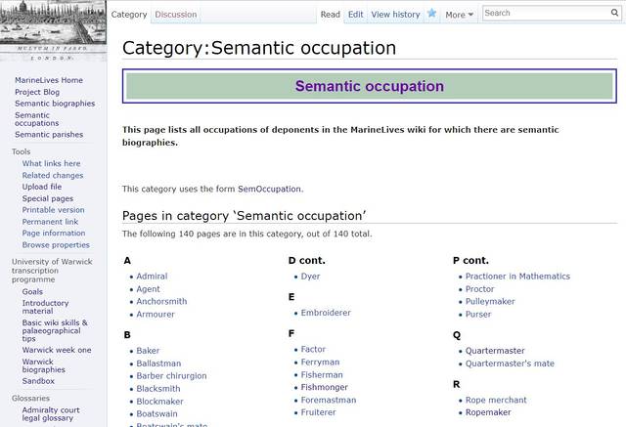Image resolution: width=626 pixels, height=427 pixels.
Task: Click the Semantic occupation green banner
Action: (x=369, y=86)
